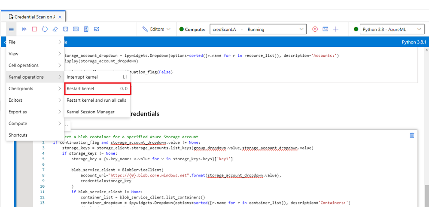
Task: Expand the Export as submenu
Action: (35, 112)
